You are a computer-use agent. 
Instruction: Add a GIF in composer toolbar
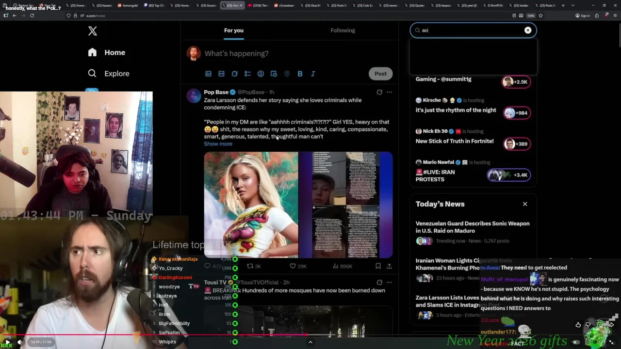pyautogui.click(x=221, y=74)
